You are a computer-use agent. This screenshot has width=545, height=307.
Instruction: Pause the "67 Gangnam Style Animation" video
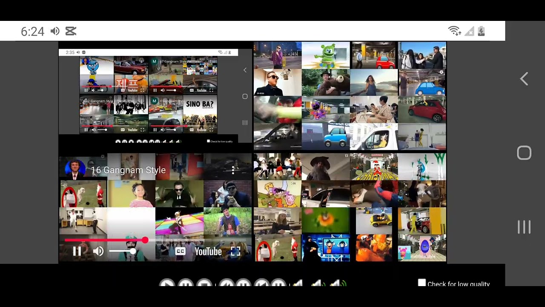pyautogui.click(x=155, y=90)
